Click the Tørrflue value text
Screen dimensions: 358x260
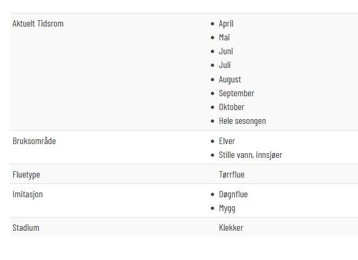coord(231,174)
